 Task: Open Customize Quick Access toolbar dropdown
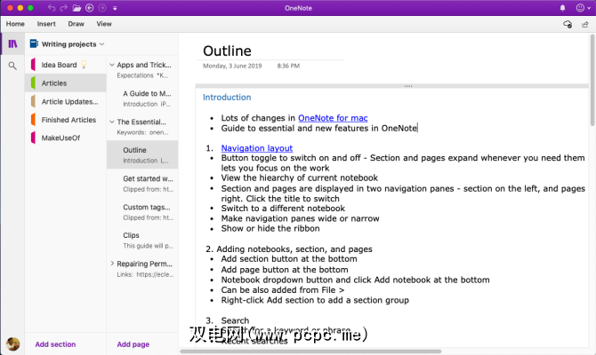pos(114,7)
